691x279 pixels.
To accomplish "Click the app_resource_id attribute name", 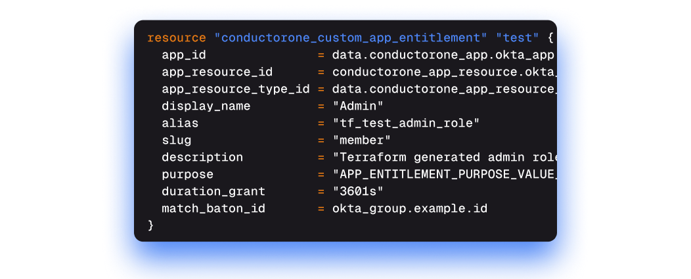I will tap(217, 72).
